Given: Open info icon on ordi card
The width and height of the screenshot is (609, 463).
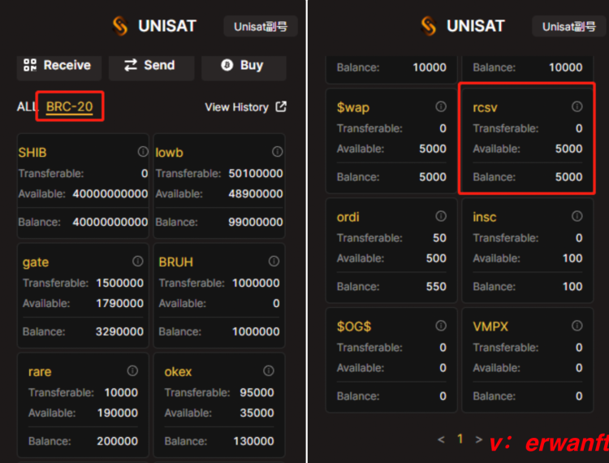Looking at the screenshot, I should click(441, 215).
